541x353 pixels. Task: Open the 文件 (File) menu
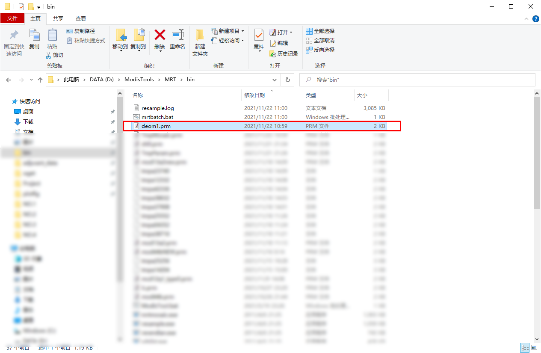point(13,19)
